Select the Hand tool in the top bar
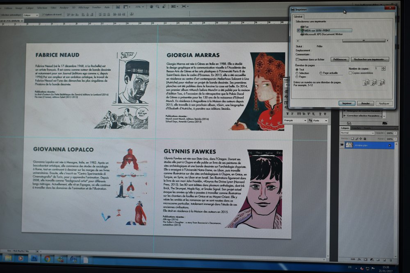The image size is (410, 273). pyautogui.click(x=152, y=7)
